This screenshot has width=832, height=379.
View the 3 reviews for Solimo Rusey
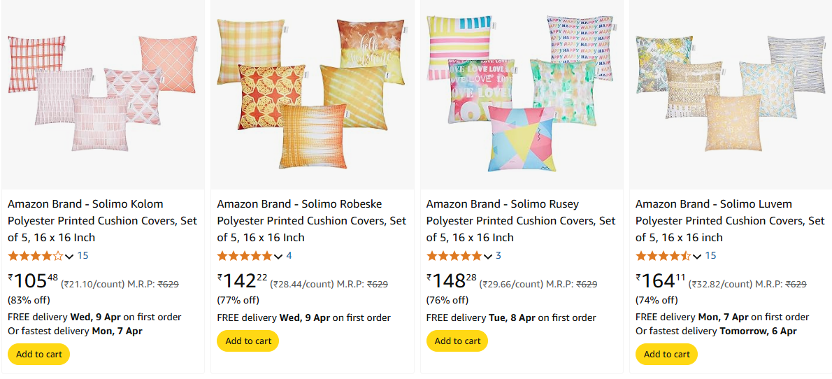click(x=499, y=256)
